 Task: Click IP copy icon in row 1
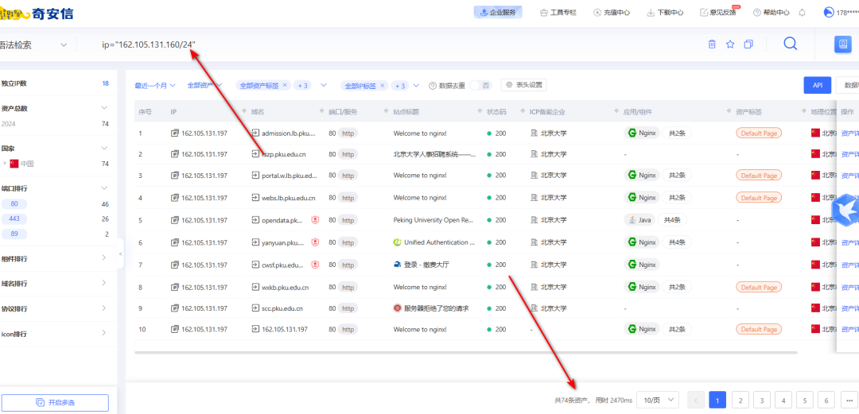(175, 133)
